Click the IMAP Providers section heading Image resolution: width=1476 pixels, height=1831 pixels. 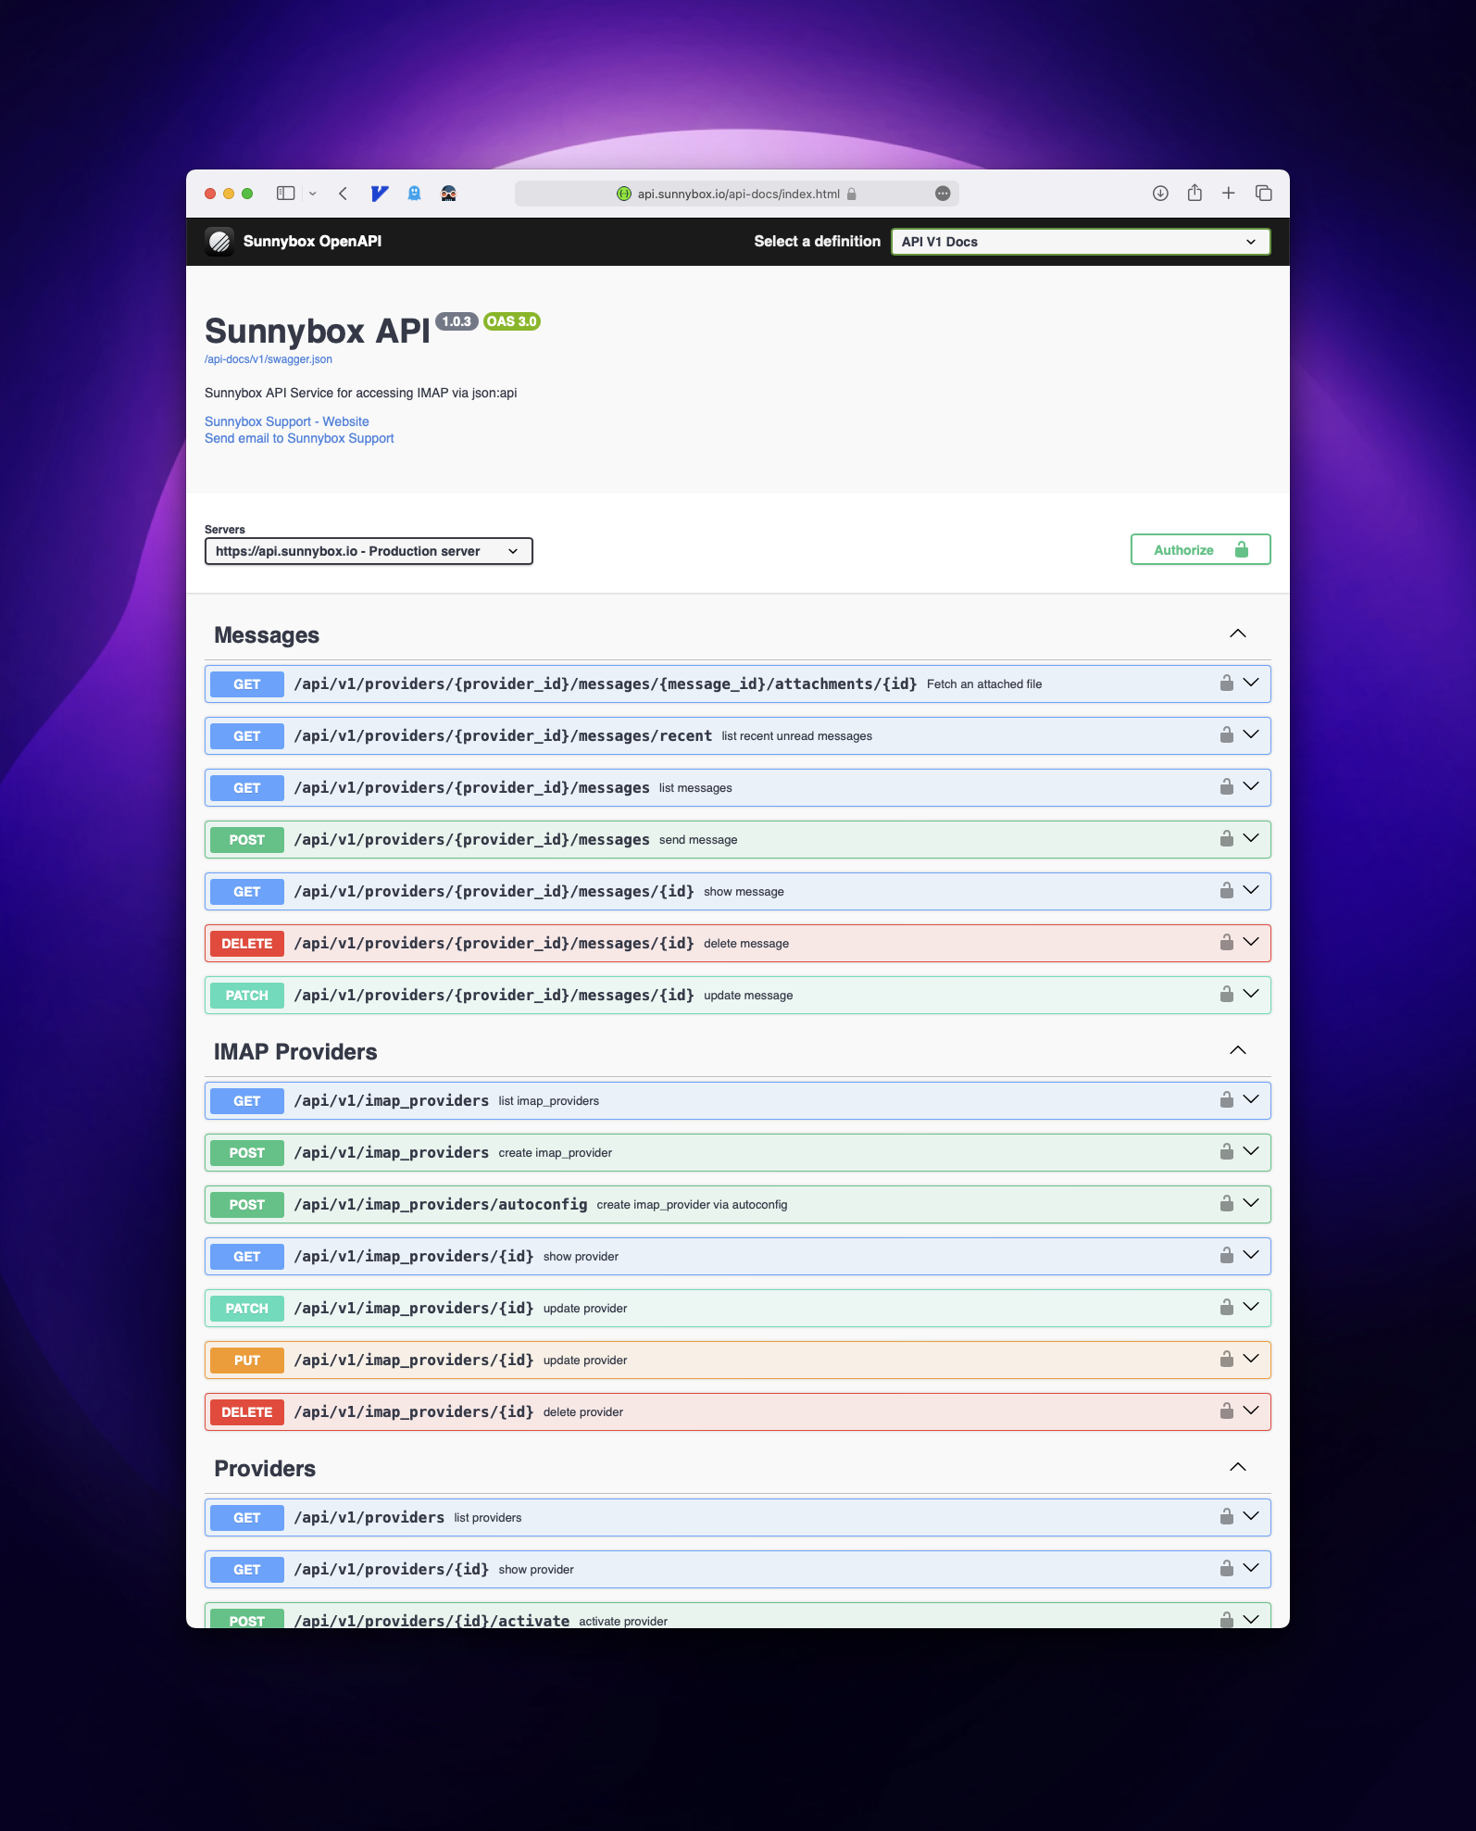(295, 1051)
